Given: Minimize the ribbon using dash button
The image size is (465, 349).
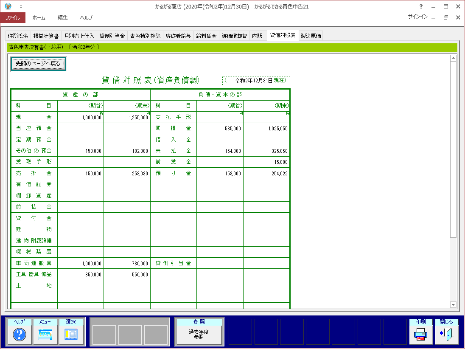Looking at the screenshot, I should click(x=433, y=17).
